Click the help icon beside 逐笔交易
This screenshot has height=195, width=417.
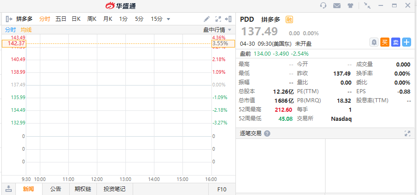(267, 133)
